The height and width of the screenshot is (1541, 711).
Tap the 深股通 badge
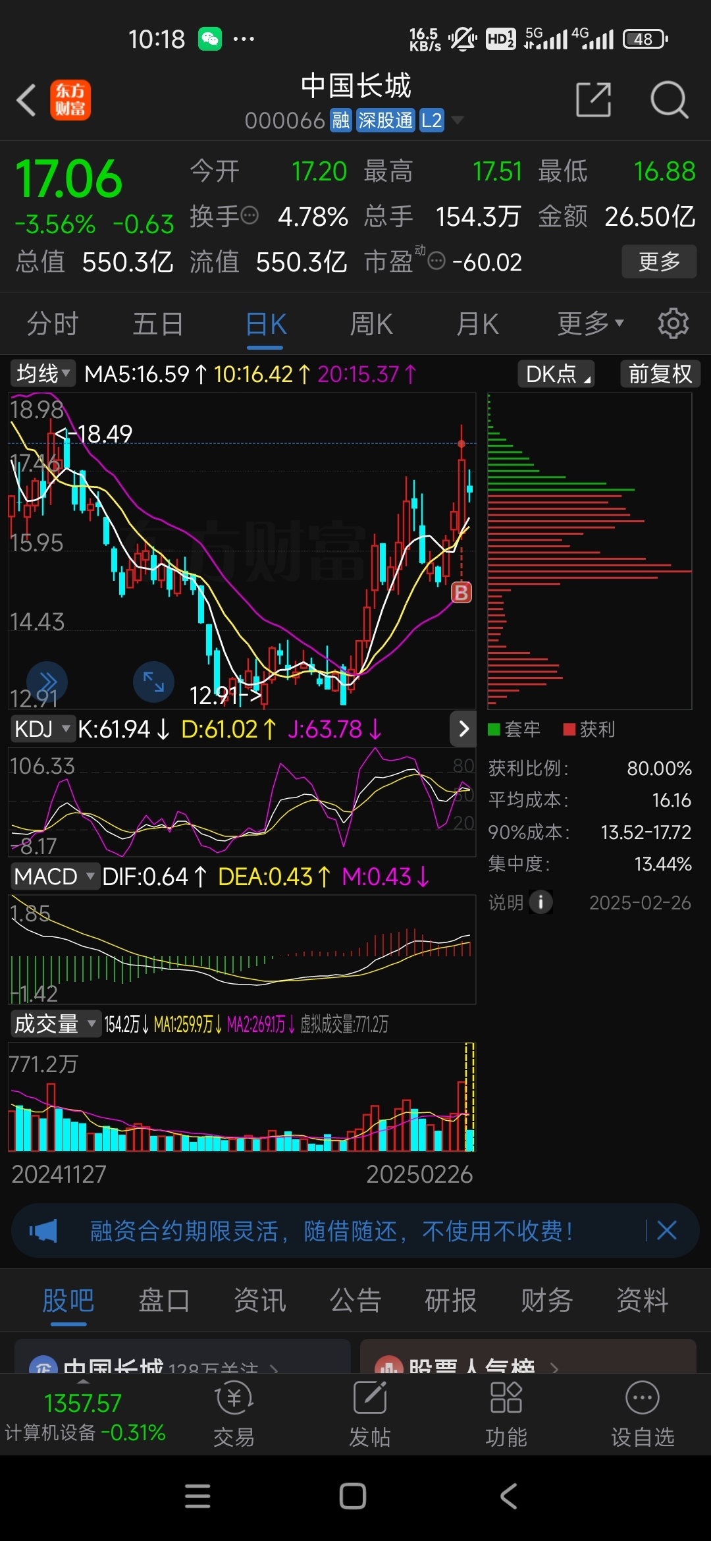point(385,121)
